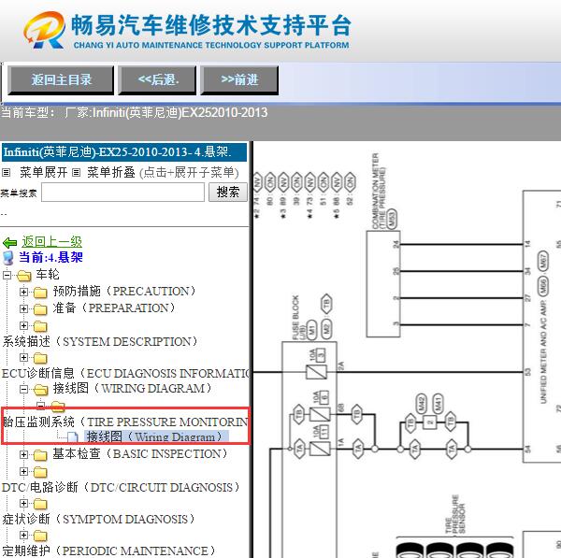Click the 菜单折叠 collapse-all icon
Image resolution: width=561 pixels, height=558 pixels.
coord(76,173)
